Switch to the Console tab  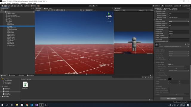pos(12,75)
